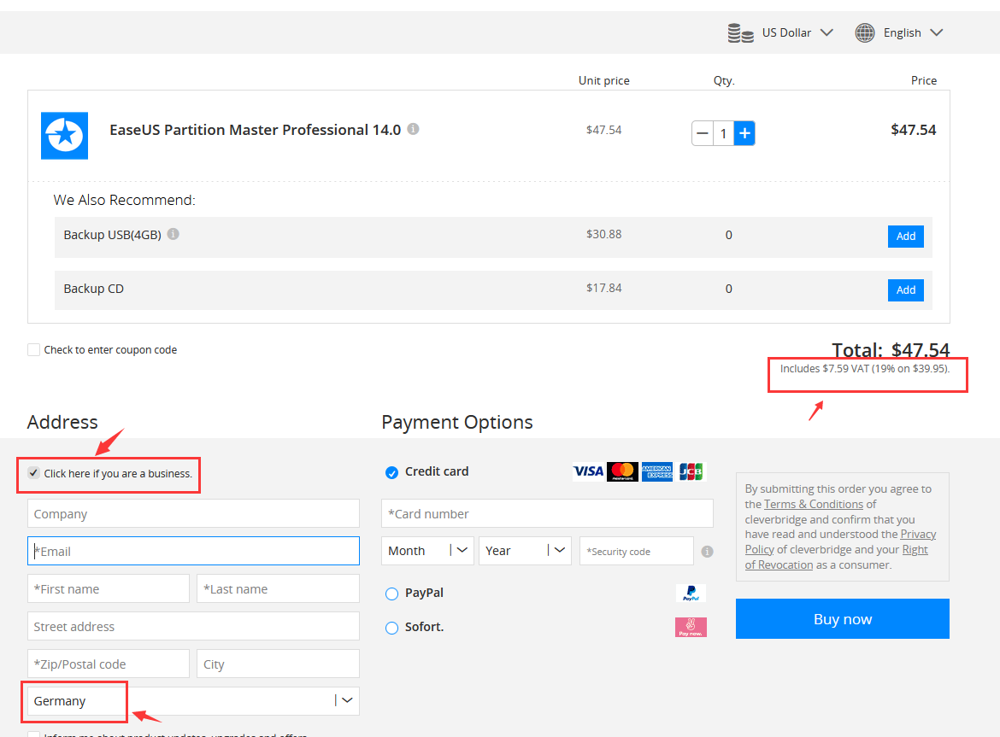Focus the Security code field
Screen dimensions: 1000x737
coord(637,551)
